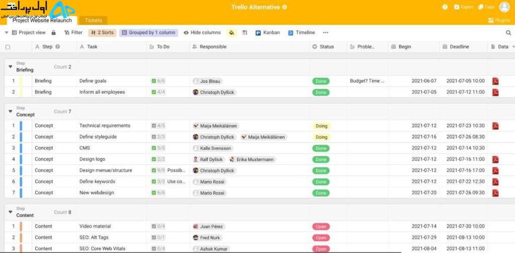Click the row height icon
Image resolution: width=515 pixels, height=253 pixels.
(x=245, y=33)
